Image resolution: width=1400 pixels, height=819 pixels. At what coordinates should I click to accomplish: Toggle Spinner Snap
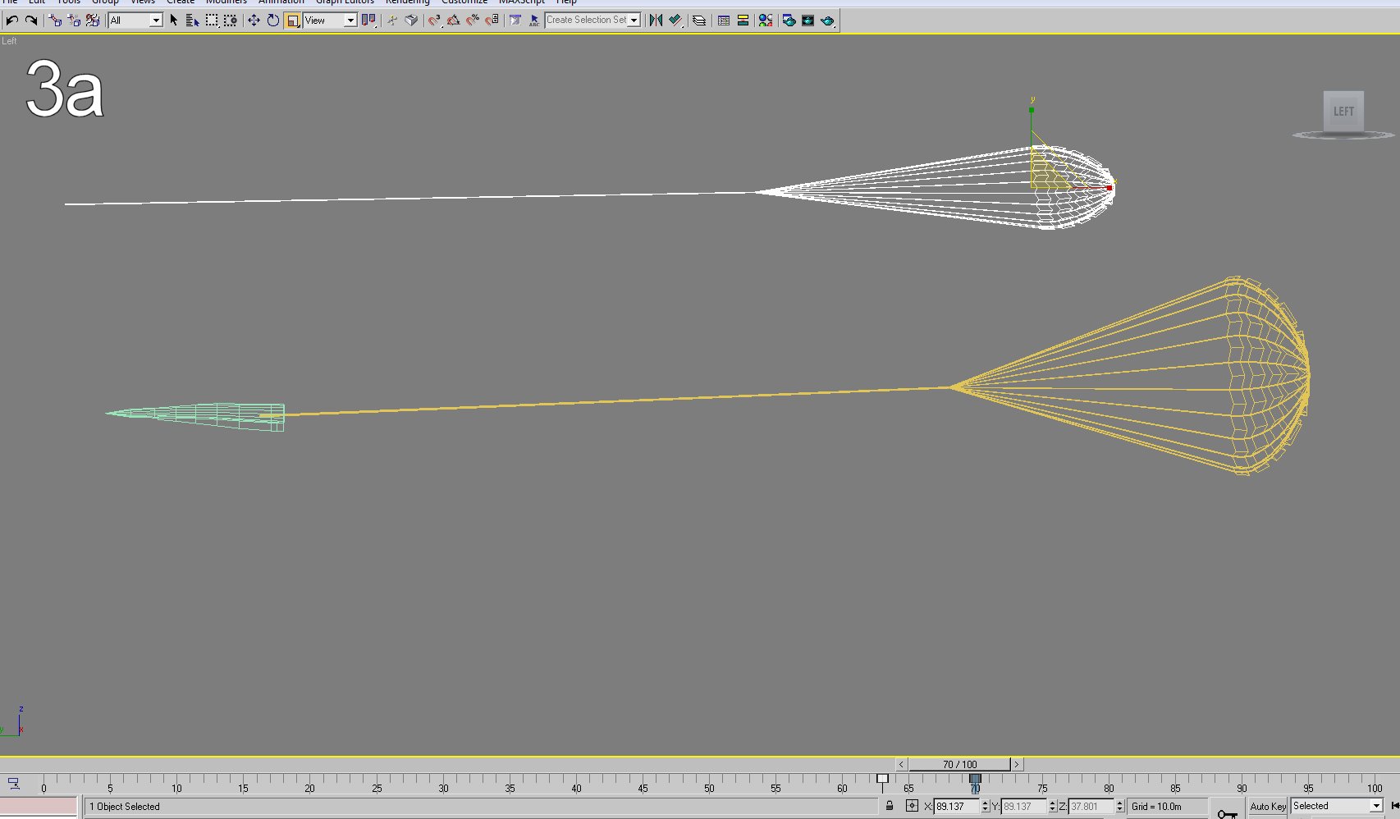tap(492, 21)
